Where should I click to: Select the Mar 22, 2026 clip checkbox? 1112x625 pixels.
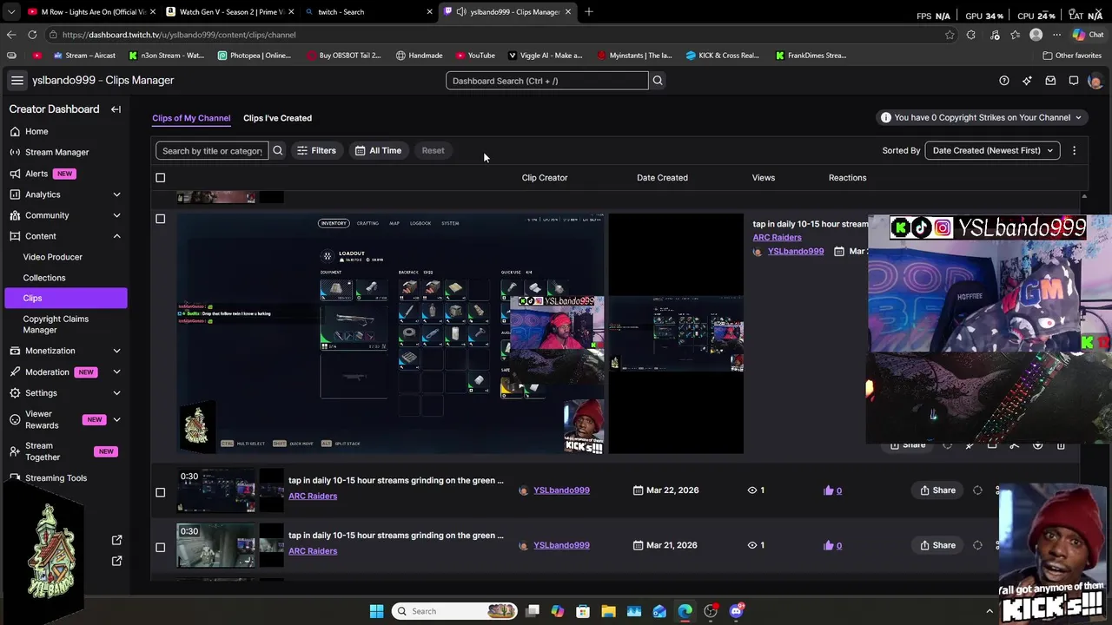(x=160, y=492)
